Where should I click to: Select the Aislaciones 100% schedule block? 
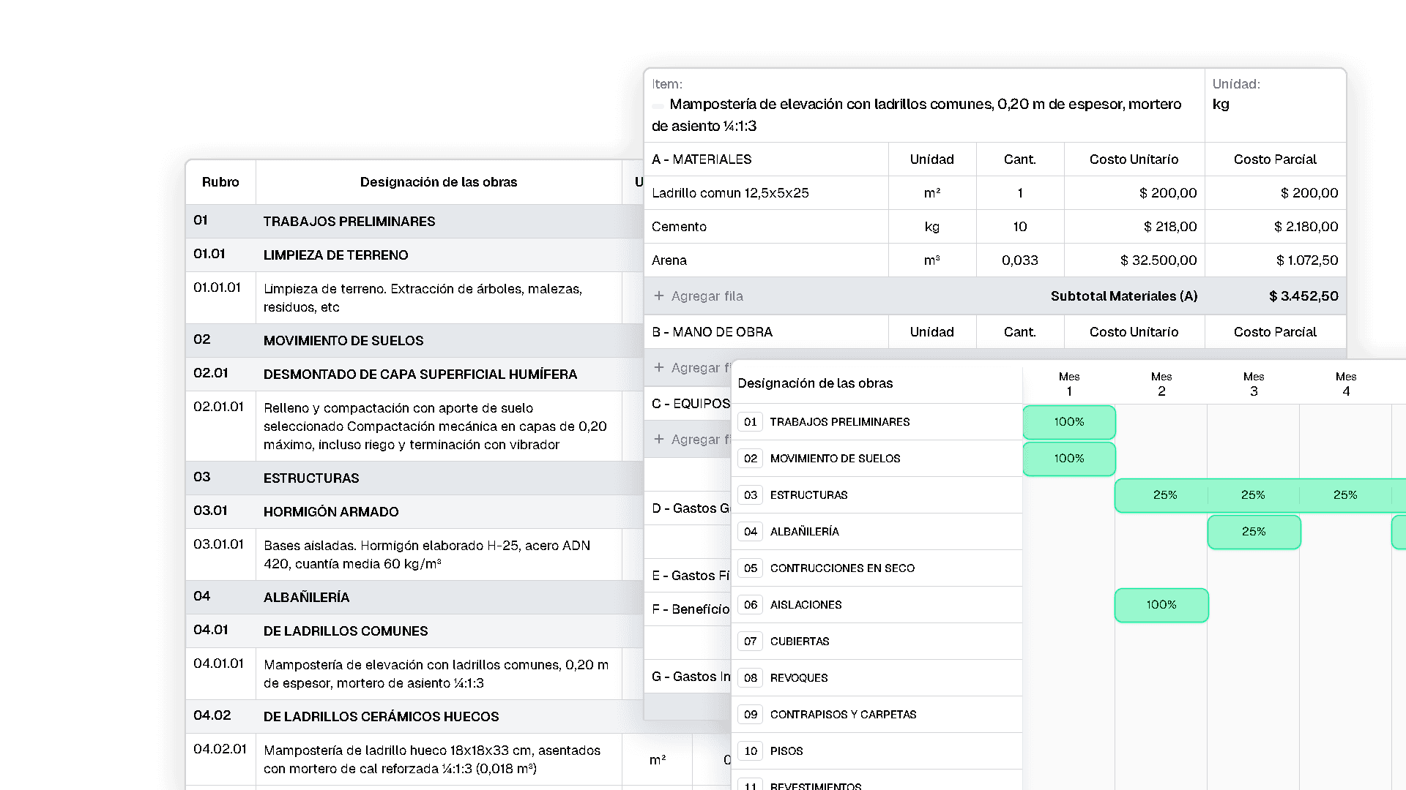(x=1161, y=605)
